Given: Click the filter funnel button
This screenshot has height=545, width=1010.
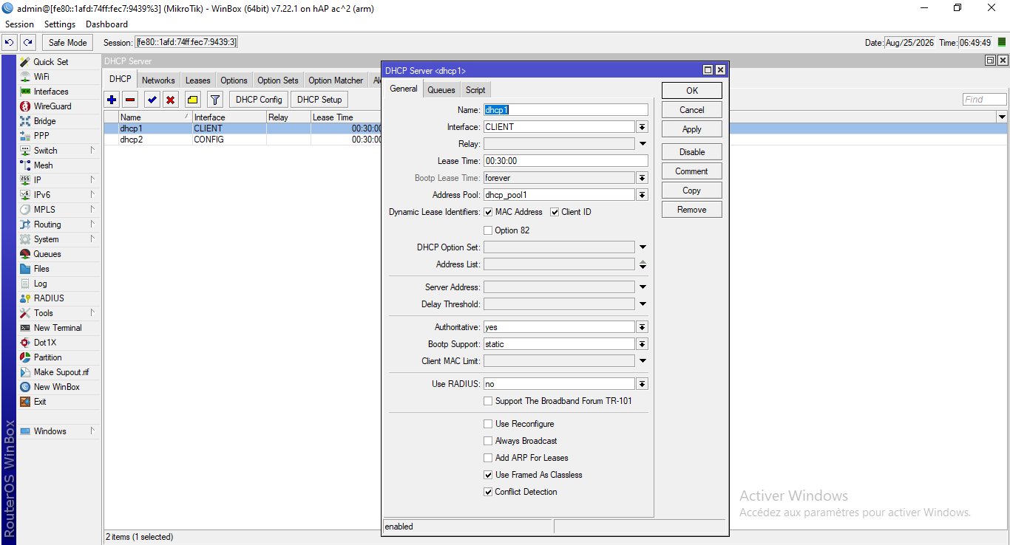Looking at the screenshot, I should click(215, 99).
